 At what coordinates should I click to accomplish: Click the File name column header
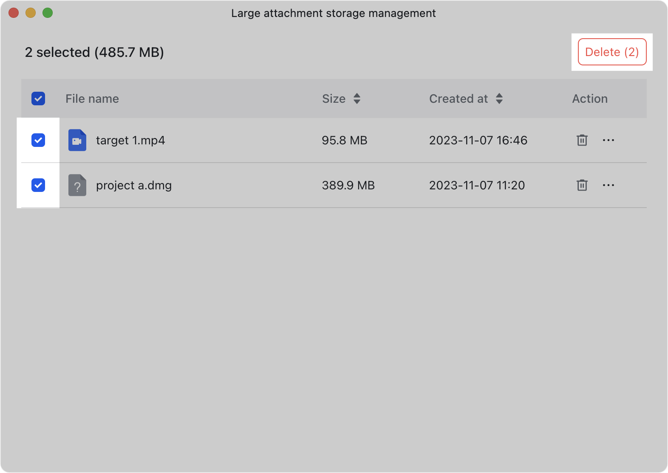tap(92, 99)
